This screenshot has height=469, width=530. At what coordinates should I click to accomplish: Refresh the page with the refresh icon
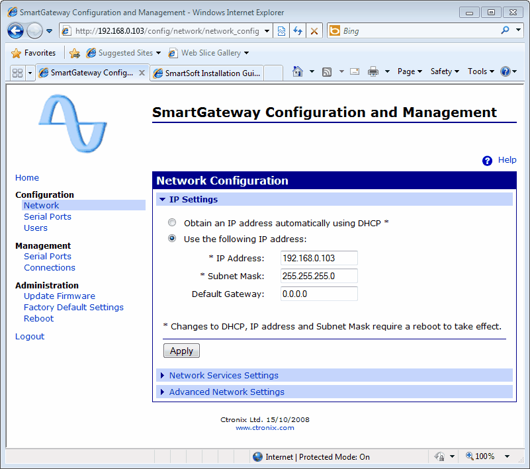pyautogui.click(x=298, y=31)
